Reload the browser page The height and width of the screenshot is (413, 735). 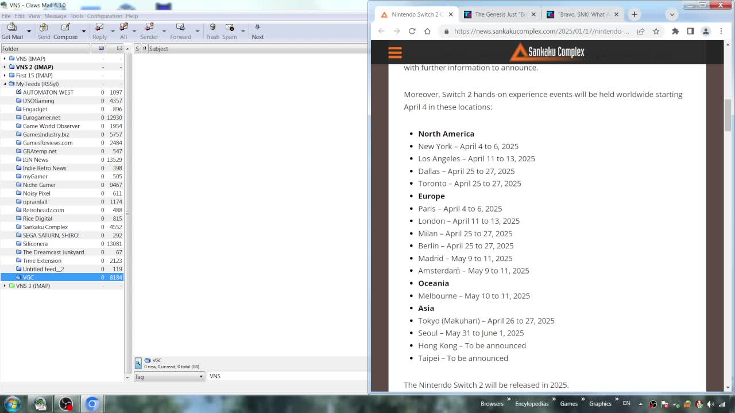pos(412,31)
